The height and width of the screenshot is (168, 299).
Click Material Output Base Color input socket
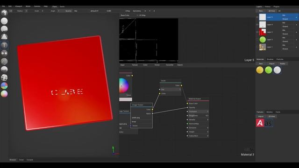pos(187,104)
